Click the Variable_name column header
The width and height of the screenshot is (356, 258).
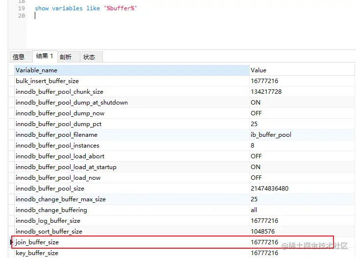coord(132,70)
